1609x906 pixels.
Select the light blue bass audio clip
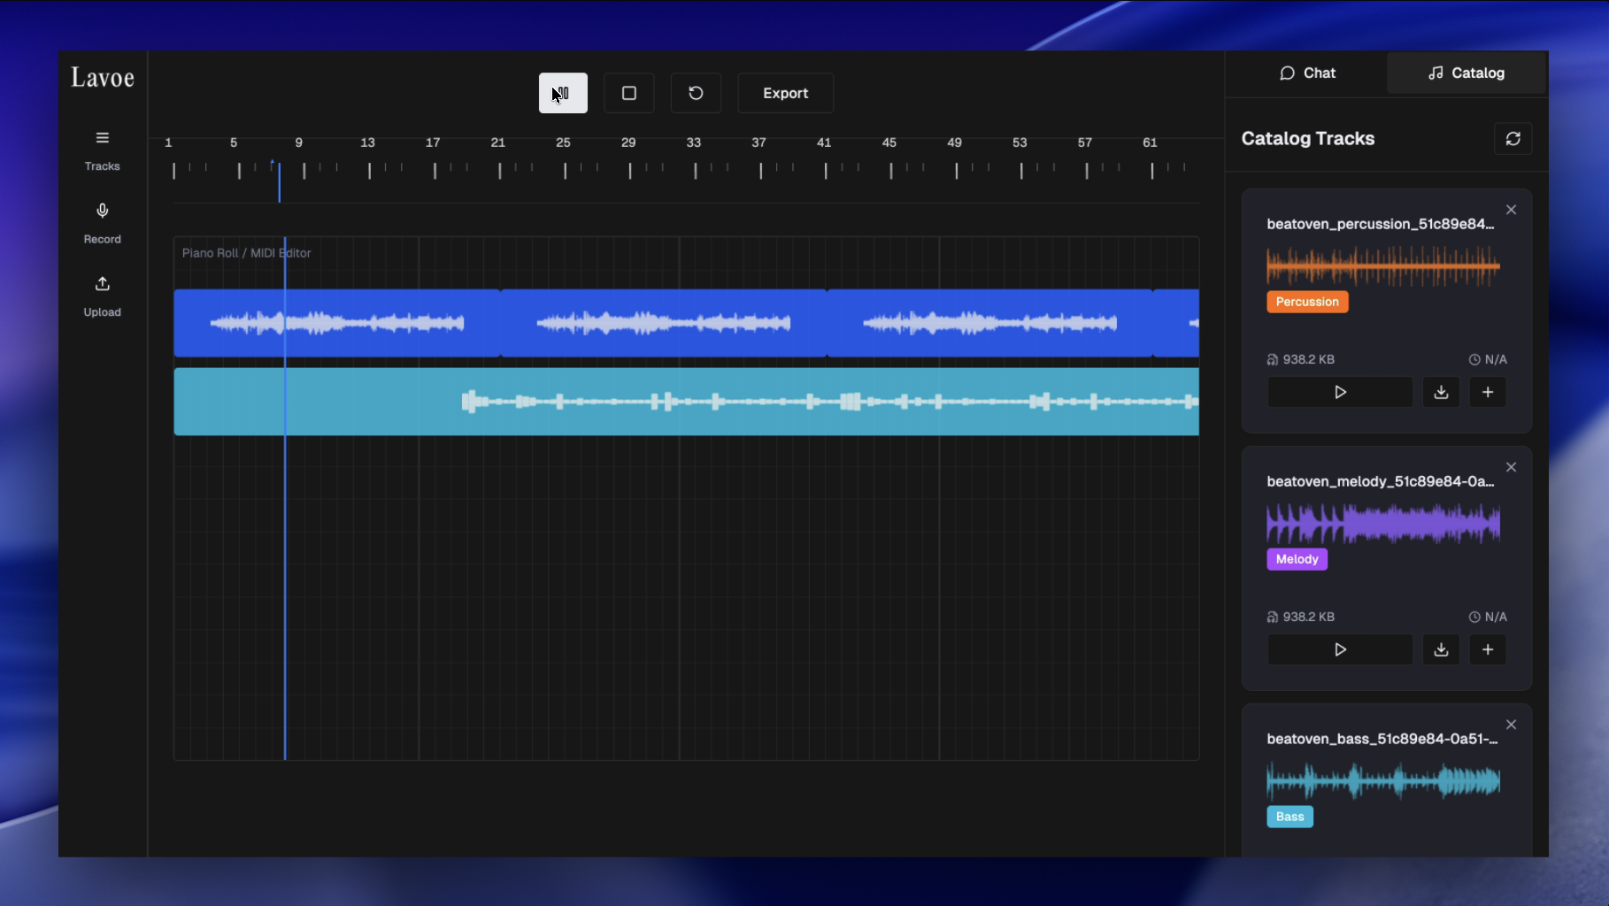tap(687, 402)
